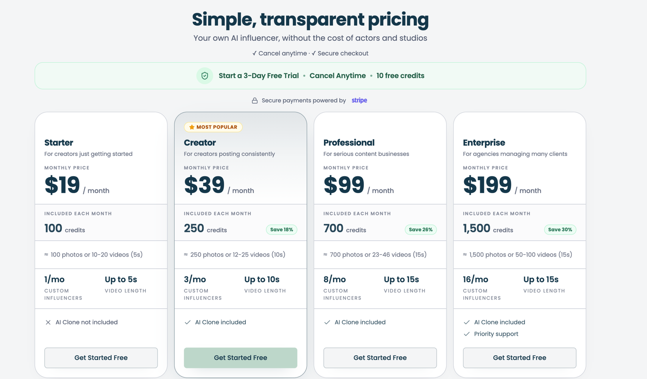Click the Creator plan AI Clone checkmark
The width and height of the screenshot is (647, 379).
coord(188,322)
